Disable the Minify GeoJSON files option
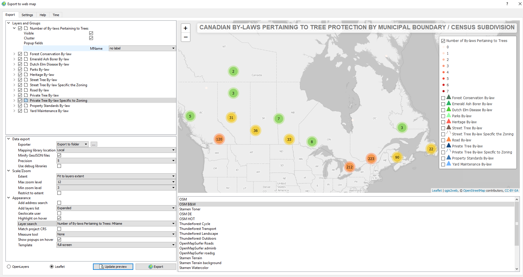The image size is (523, 277). click(x=59, y=155)
